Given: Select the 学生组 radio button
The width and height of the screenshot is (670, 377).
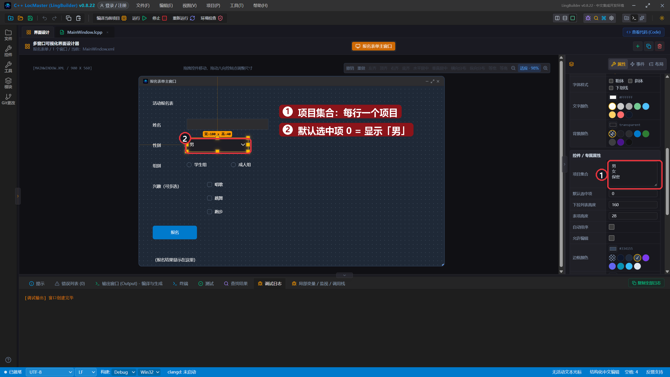Looking at the screenshot, I should (x=189, y=165).
